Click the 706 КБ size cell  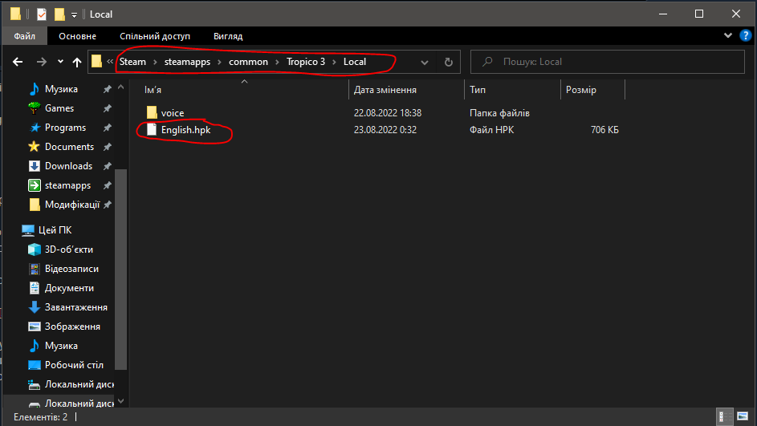[x=604, y=130]
